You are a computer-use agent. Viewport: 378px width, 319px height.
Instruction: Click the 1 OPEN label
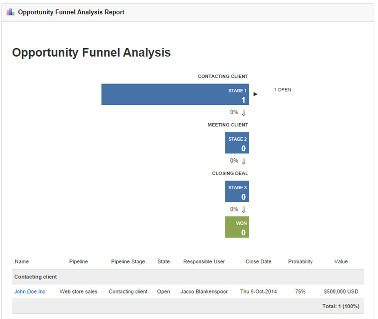(283, 90)
